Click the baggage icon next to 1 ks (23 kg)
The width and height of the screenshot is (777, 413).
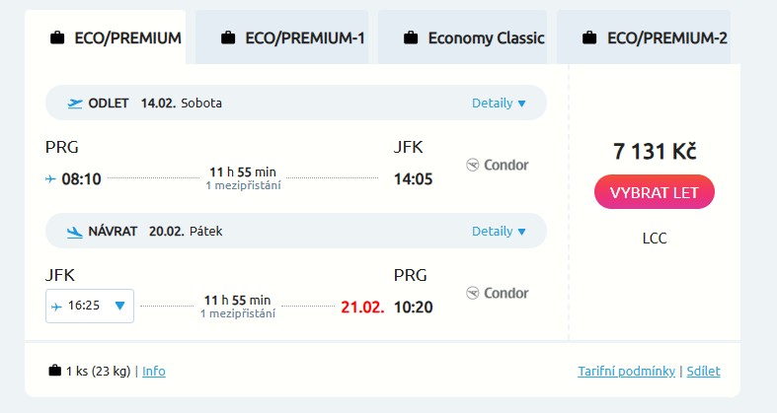click(x=54, y=372)
